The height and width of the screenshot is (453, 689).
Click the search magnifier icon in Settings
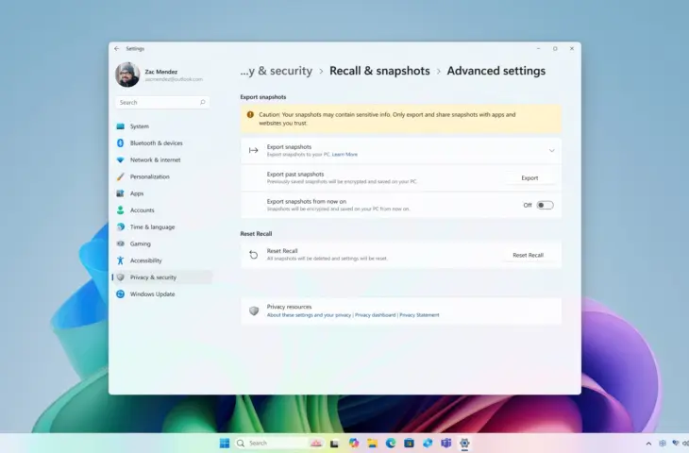pyautogui.click(x=203, y=102)
